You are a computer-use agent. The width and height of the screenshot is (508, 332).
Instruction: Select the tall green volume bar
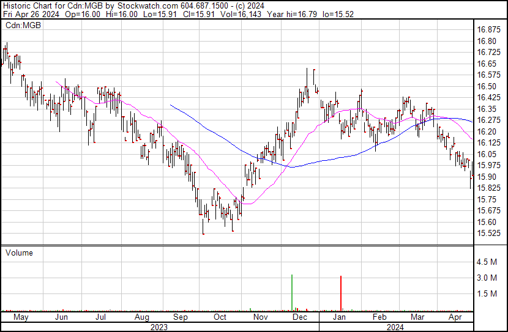292,292
